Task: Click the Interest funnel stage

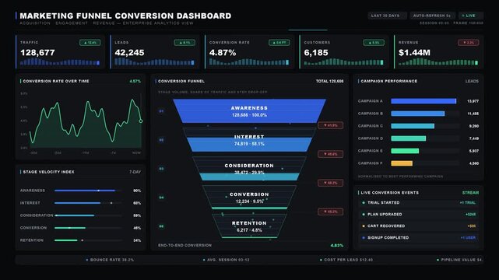Action: coord(249,140)
